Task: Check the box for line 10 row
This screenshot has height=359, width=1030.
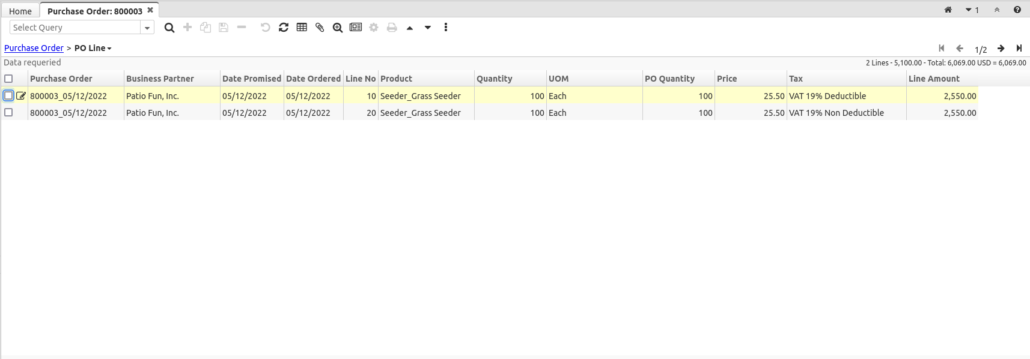Action: (8, 95)
